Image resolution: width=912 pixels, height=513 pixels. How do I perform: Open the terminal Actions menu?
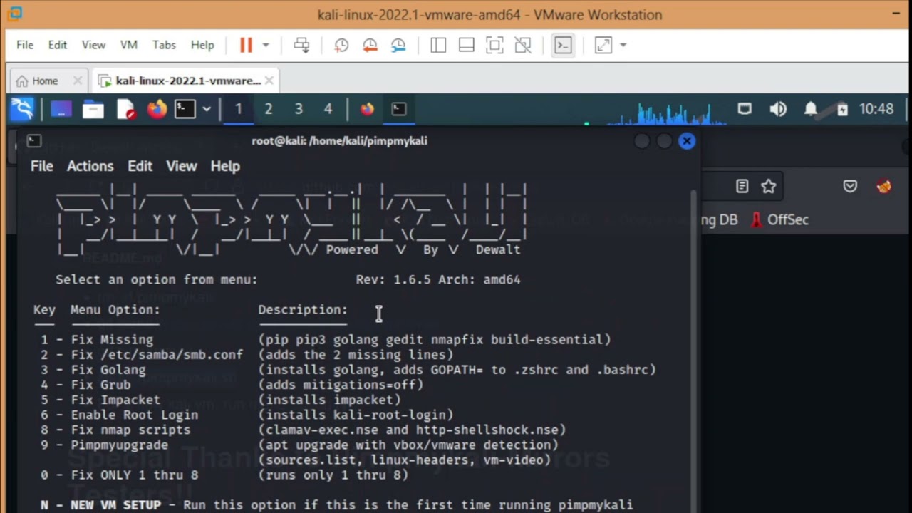click(x=90, y=166)
